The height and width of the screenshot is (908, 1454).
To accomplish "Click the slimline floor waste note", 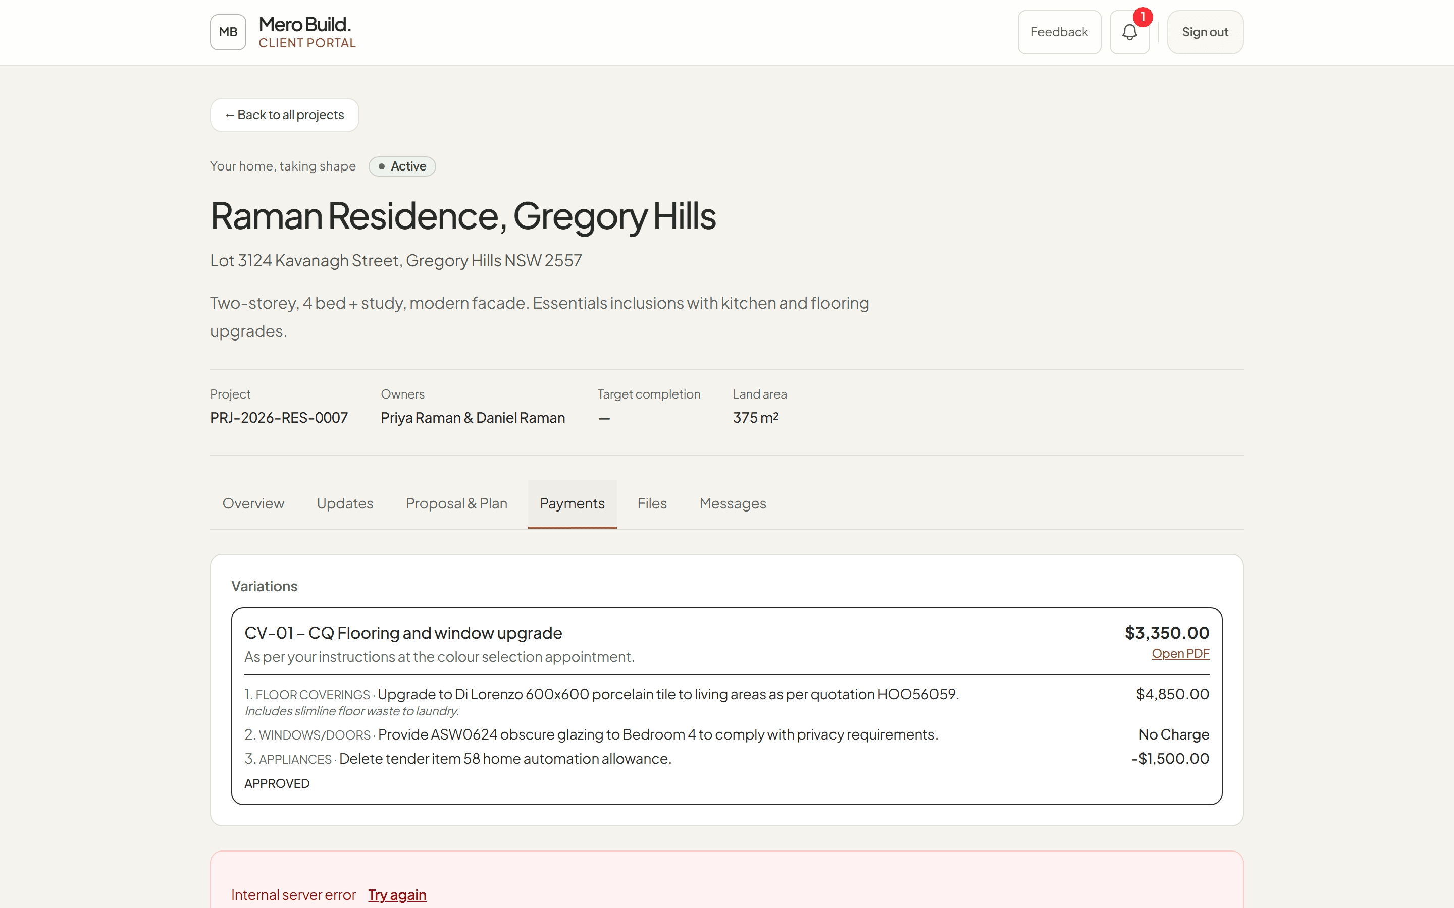I will click(x=352, y=711).
